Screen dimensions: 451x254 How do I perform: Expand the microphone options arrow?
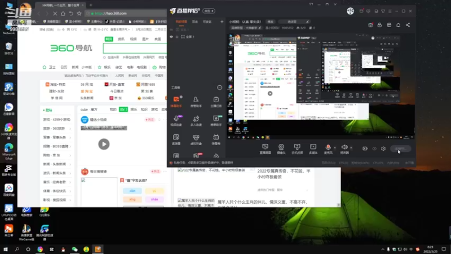[x=335, y=148]
